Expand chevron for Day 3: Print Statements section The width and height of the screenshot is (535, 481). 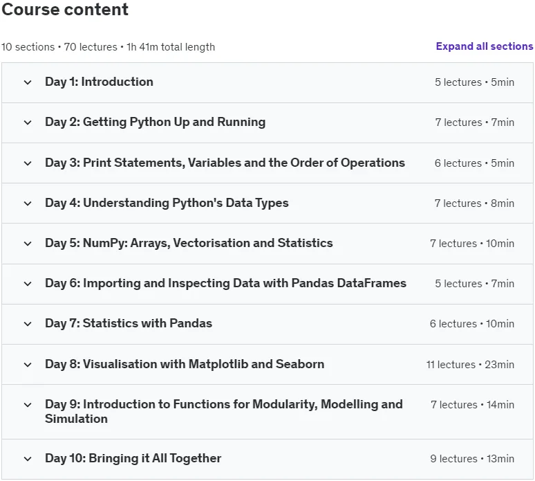pos(28,163)
